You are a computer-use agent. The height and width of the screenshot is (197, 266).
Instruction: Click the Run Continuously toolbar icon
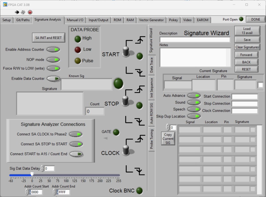[x=23, y=12]
